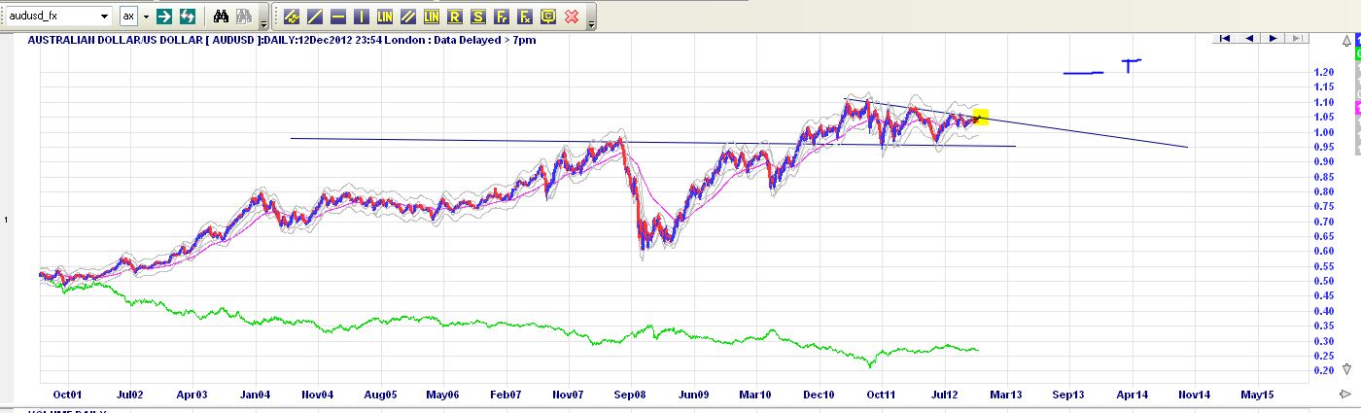
Task: Click the down arrow below price scale
Action: click(1346, 368)
